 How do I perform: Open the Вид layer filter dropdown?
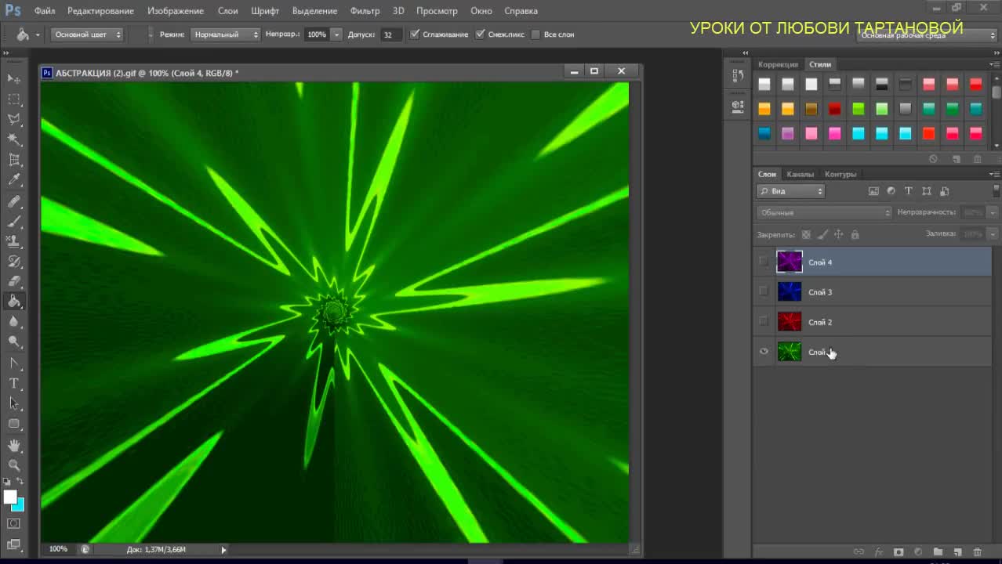791,191
